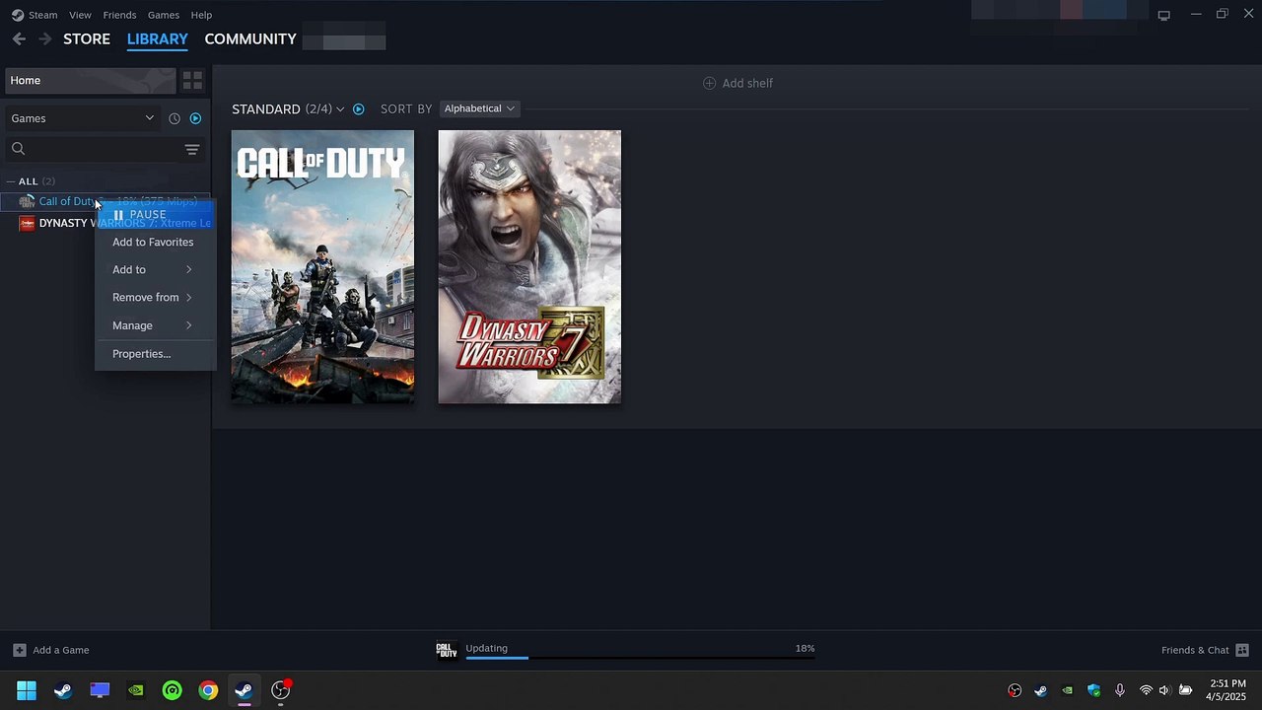Screen dimensions: 1262x710
Task: Click Add shelf
Action: click(x=737, y=83)
